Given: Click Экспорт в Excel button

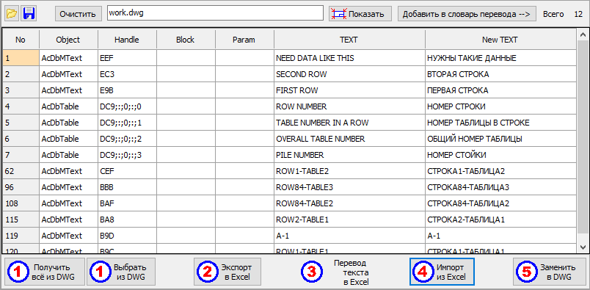Looking at the screenshot, I should [227, 272].
